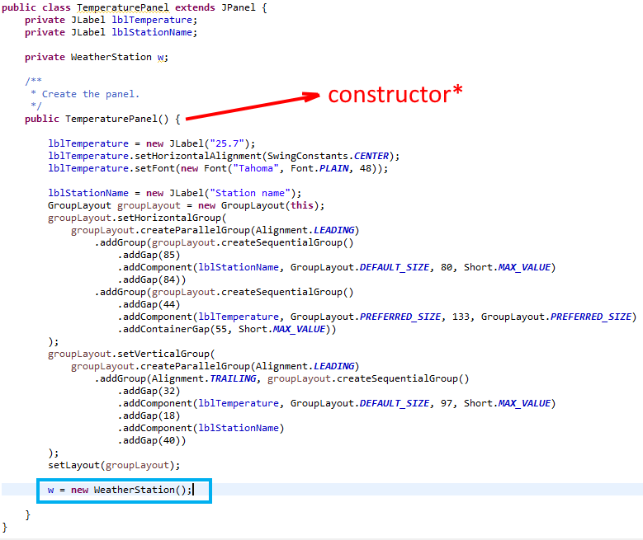Click the class name TemperaturePanel in declaration

tap(123, 7)
